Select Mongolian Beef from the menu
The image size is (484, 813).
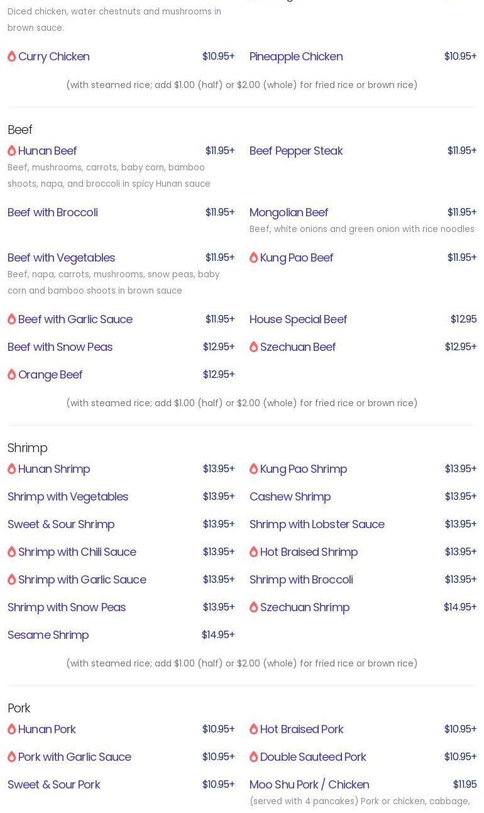coord(289,213)
